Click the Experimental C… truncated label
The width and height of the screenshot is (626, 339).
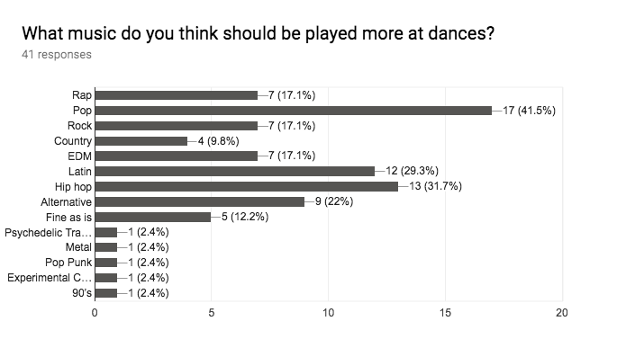tap(50, 278)
